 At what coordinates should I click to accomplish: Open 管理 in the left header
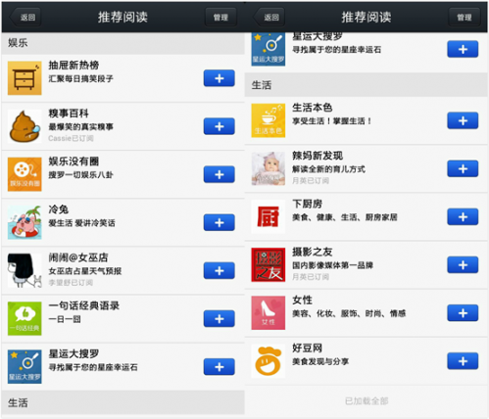[x=220, y=17]
